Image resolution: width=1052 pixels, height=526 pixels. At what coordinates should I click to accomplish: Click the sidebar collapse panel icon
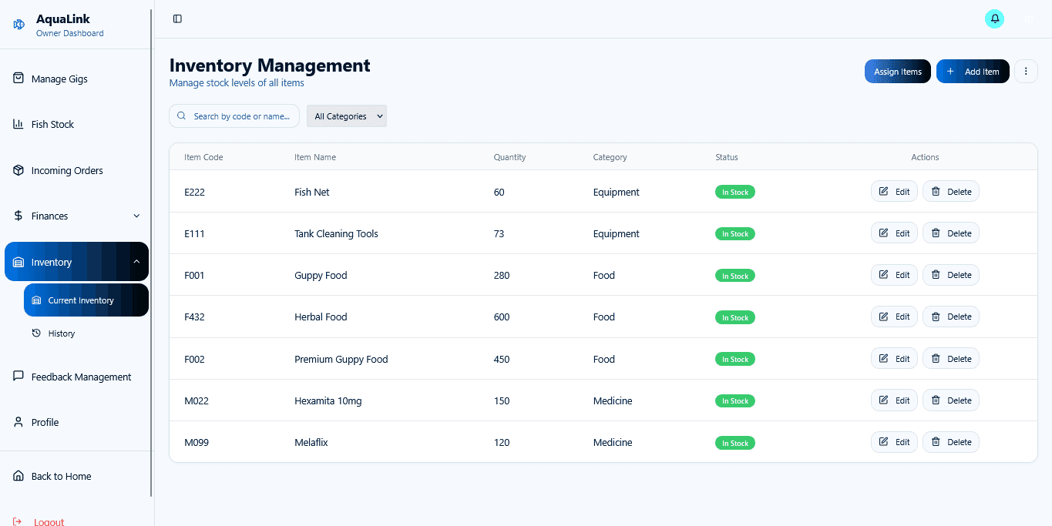(x=177, y=18)
